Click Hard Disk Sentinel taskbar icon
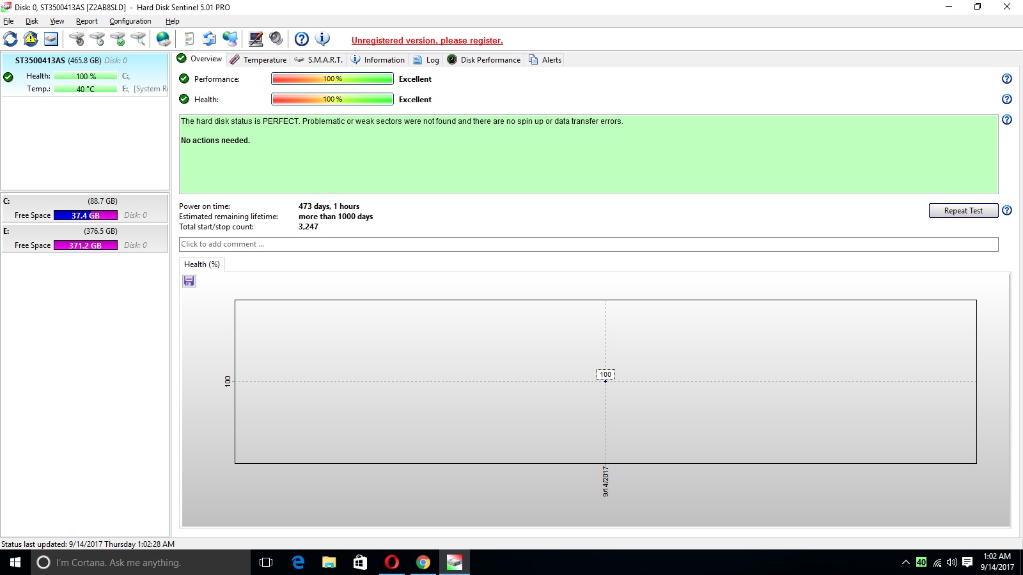Screen dimensions: 1023x575 (x=455, y=562)
